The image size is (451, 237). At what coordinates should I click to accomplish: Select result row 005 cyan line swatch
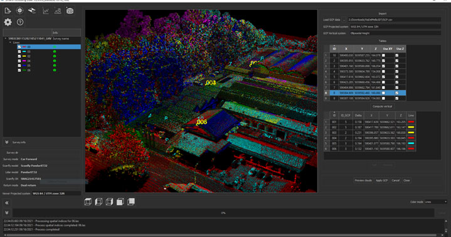[411, 144]
